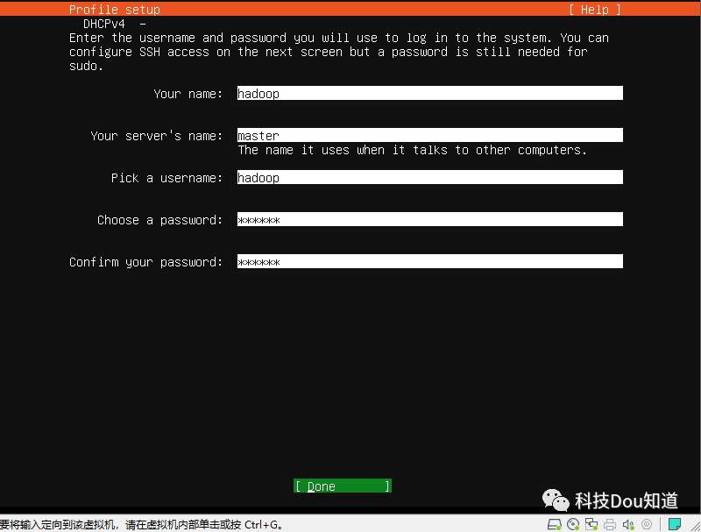Click the 'Your name:' label
The width and height of the screenshot is (701, 532).
tap(188, 94)
